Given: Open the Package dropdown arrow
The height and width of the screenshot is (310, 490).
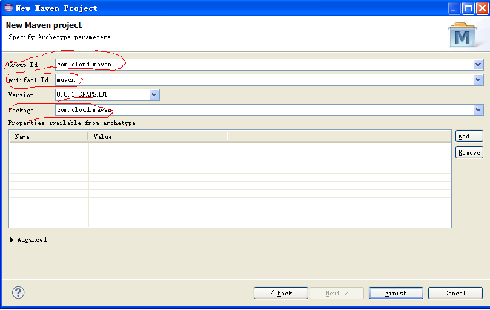Looking at the screenshot, I should pos(478,110).
